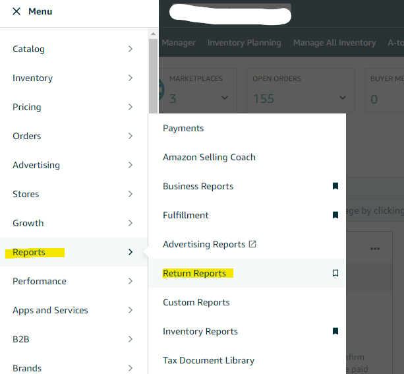Open Business Reports
404x374 pixels.
point(198,186)
